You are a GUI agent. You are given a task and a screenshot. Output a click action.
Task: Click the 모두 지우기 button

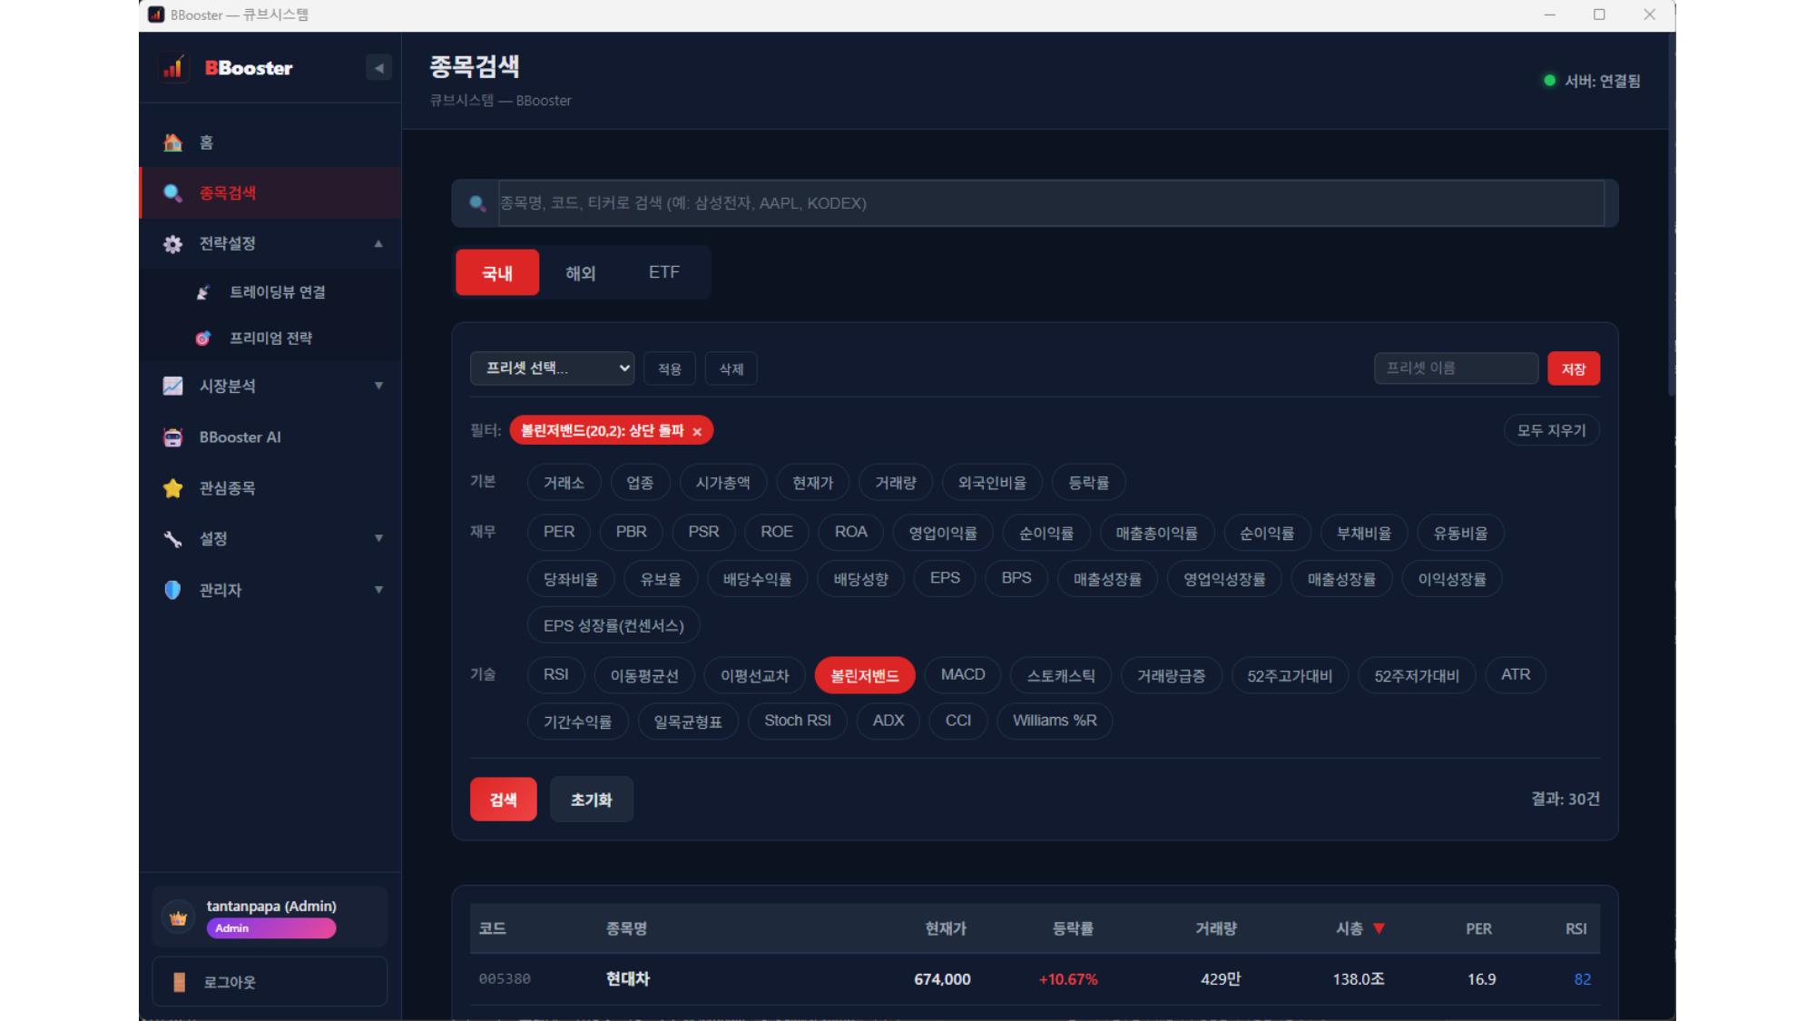(1551, 430)
